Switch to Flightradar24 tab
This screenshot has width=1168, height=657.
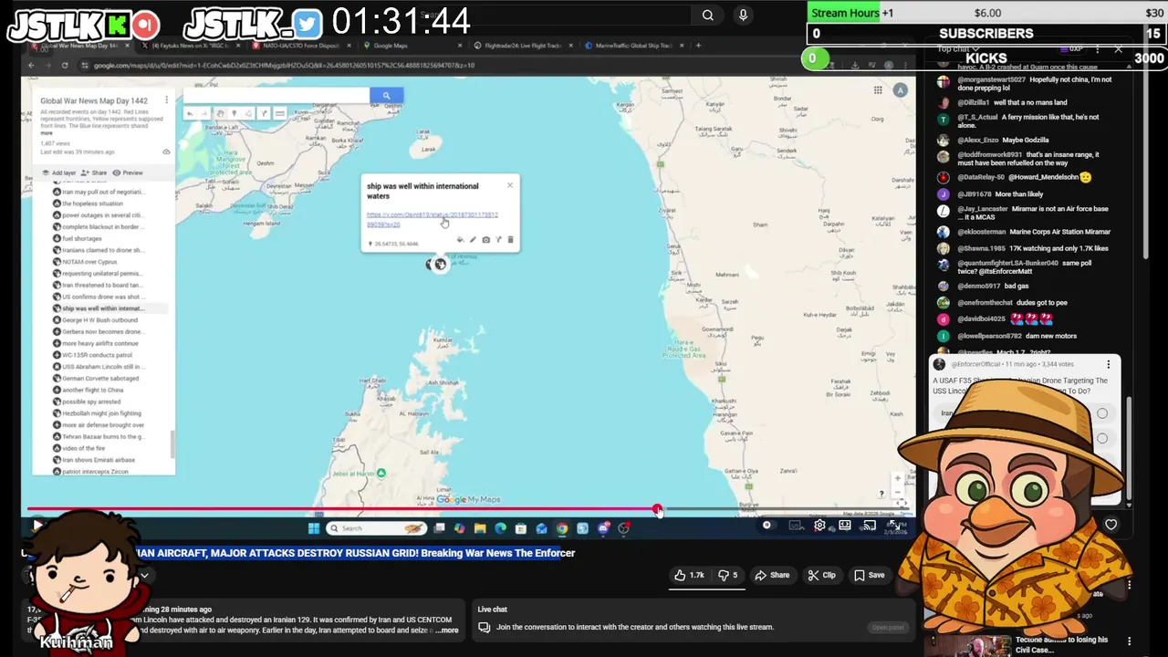click(x=524, y=45)
